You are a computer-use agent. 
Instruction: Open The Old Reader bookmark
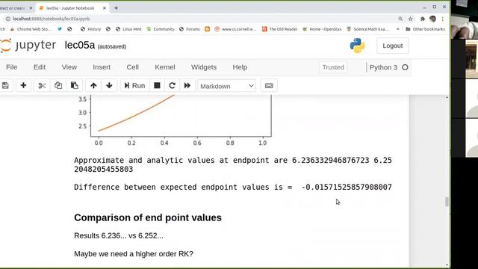(x=280, y=29)
